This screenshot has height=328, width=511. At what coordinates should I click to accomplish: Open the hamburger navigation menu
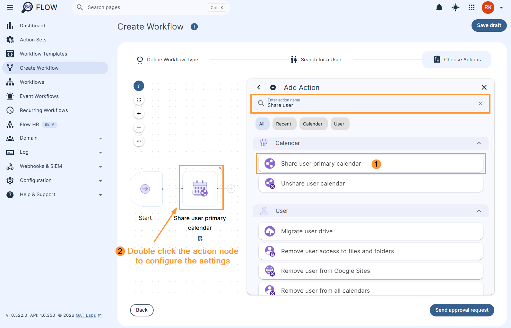(10, 7)
